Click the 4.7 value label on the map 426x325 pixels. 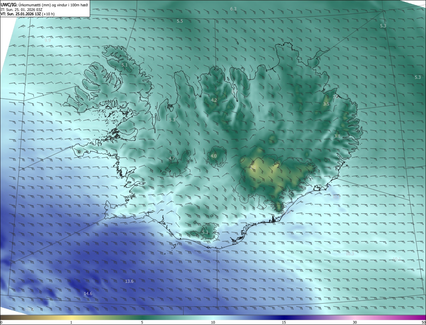click(172, 158)
